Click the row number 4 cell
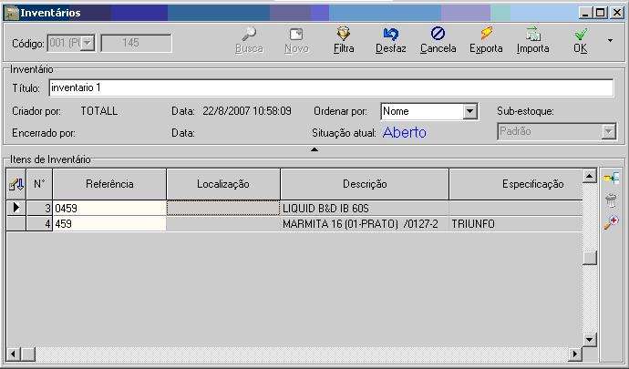Screen dimensions: 629x369 pos(39,224)
